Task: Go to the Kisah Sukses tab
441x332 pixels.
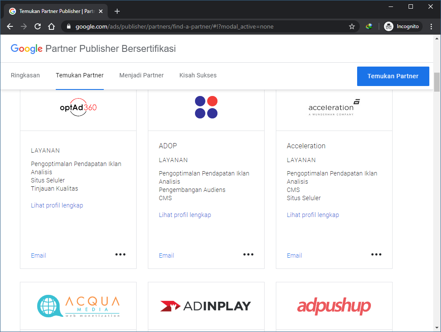Action: coord(198,75)
